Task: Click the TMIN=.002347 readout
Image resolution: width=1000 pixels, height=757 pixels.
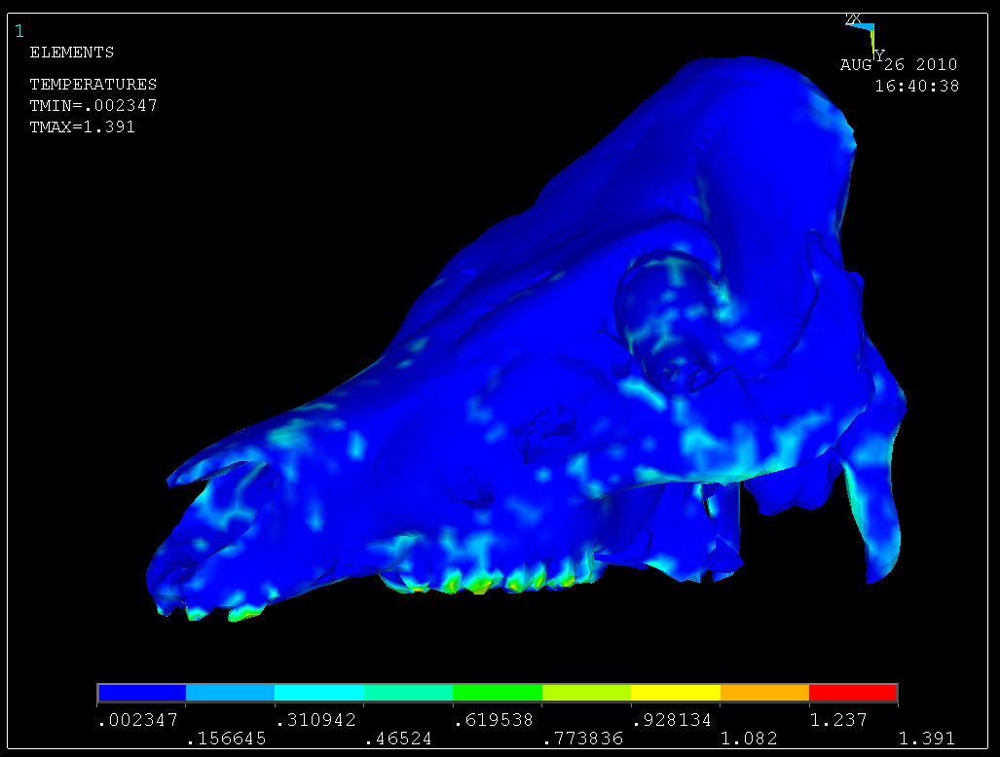Action: [93, 105]
